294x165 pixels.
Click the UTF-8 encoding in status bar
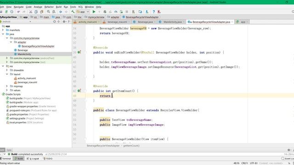tap(254, 163)
